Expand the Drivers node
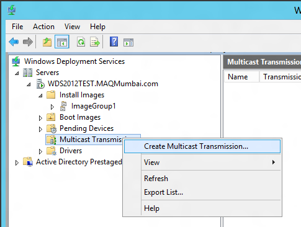Screen dimensions: 301x227 coord(40,151)
